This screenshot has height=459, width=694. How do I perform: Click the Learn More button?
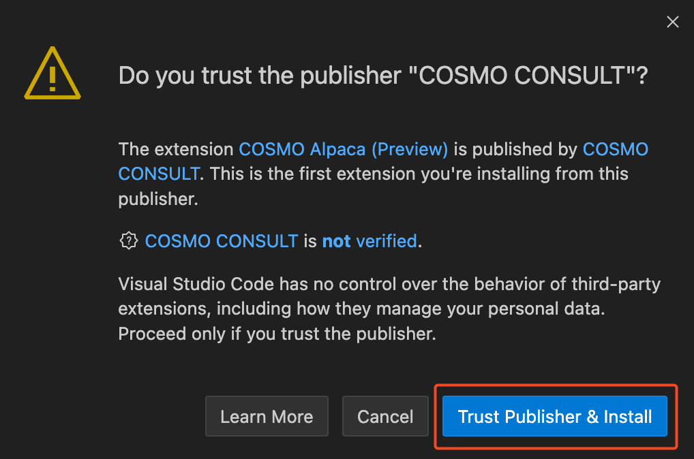[267, 416]
